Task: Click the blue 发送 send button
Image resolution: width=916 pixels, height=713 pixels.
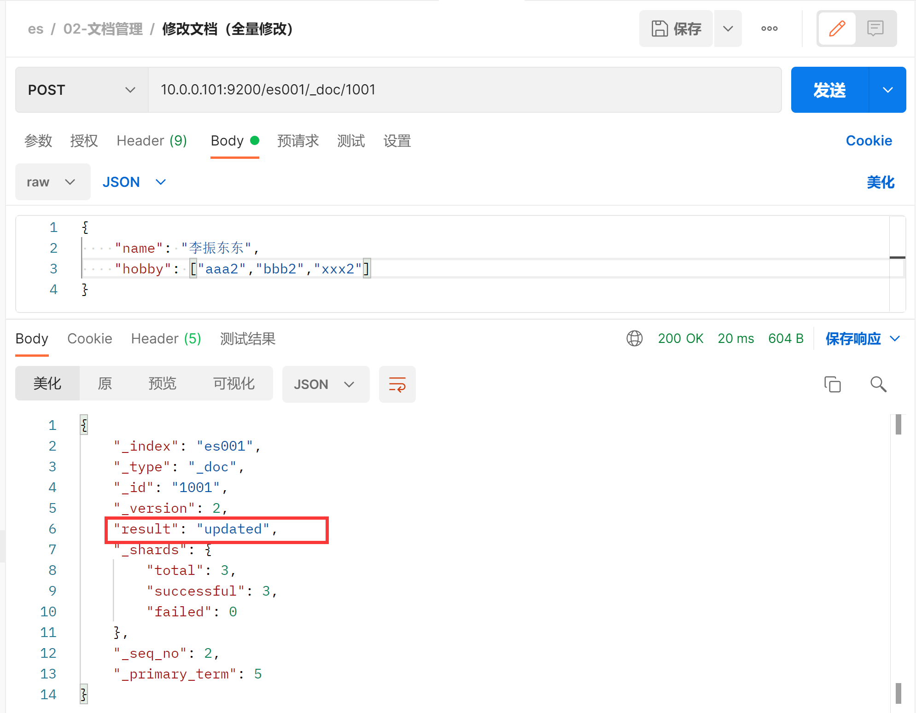Action: (830, 90)
